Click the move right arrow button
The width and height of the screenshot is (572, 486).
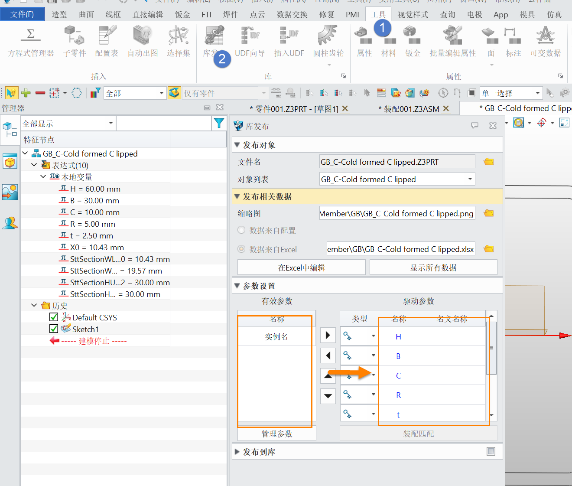pos(328,335)
